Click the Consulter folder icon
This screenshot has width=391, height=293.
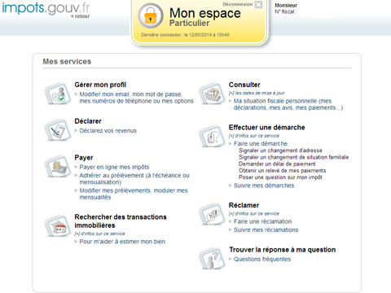tap(213, 94)
